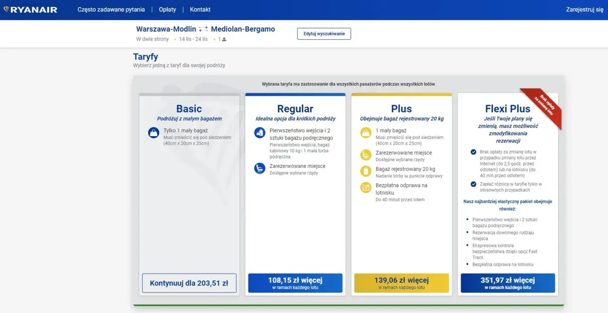608x313 pixels.
Task: Open the 'Opłaty' header link
Action: (x=167, y=9)
